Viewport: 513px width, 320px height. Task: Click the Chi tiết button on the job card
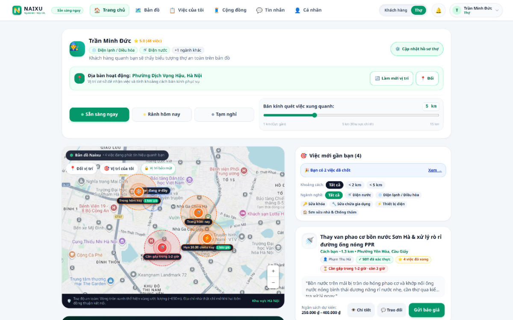click(x=361, y=310)
